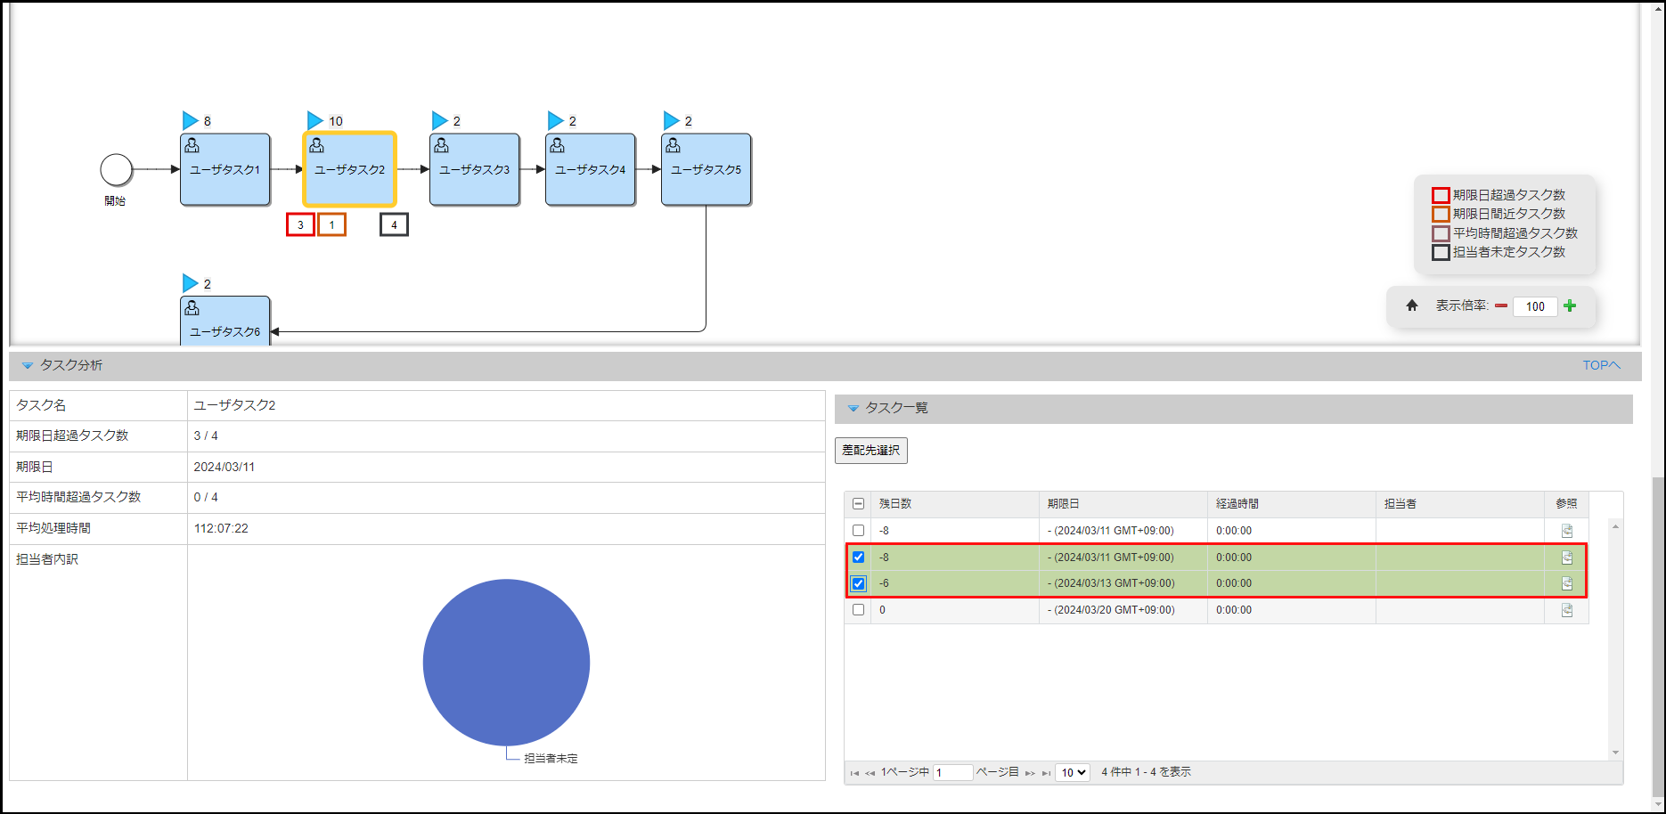The width and height of the screenshot is (1666, 814).
Task: Click the TOP link
Action: pos(1601,365)
